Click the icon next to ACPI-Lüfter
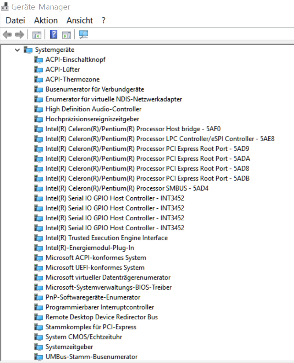The width and height of the screenshot is (294, 363). [x=38, y=69]
